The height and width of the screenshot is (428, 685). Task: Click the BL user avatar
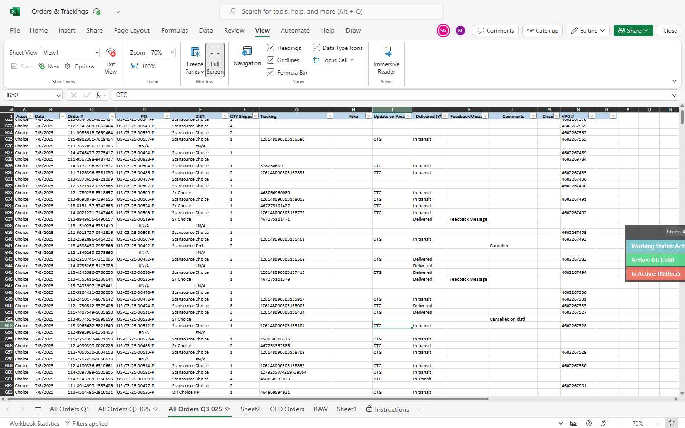point(460,30)
